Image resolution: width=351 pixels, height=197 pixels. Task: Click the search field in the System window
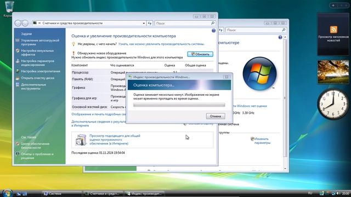click(x=253, y=30)
